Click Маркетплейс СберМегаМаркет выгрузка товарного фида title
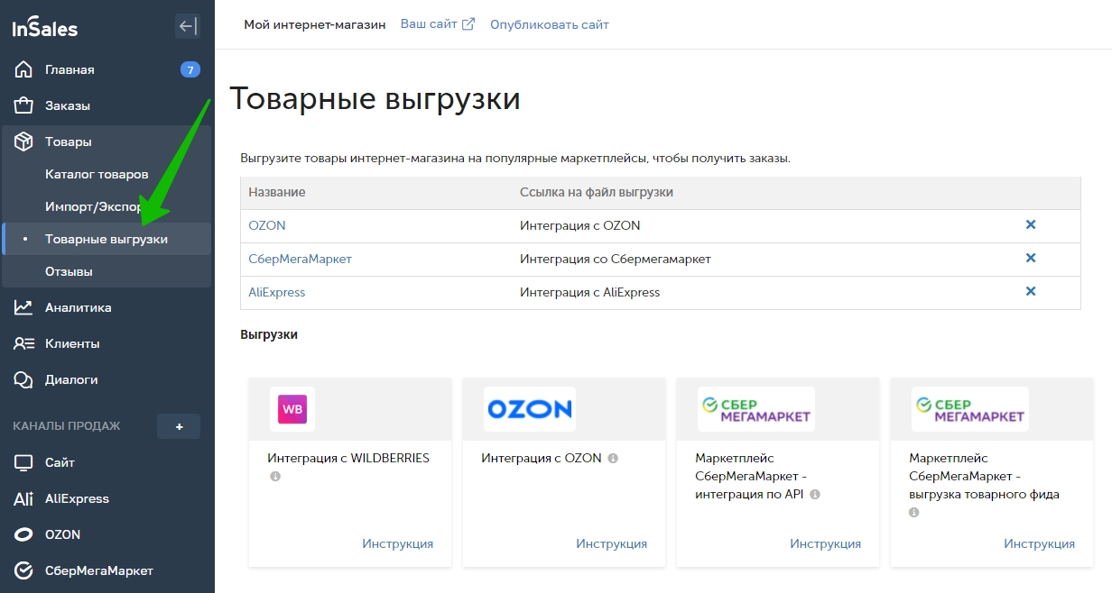Image resolution: width=1112 pixels, height=593 pixels. [985, 476]
